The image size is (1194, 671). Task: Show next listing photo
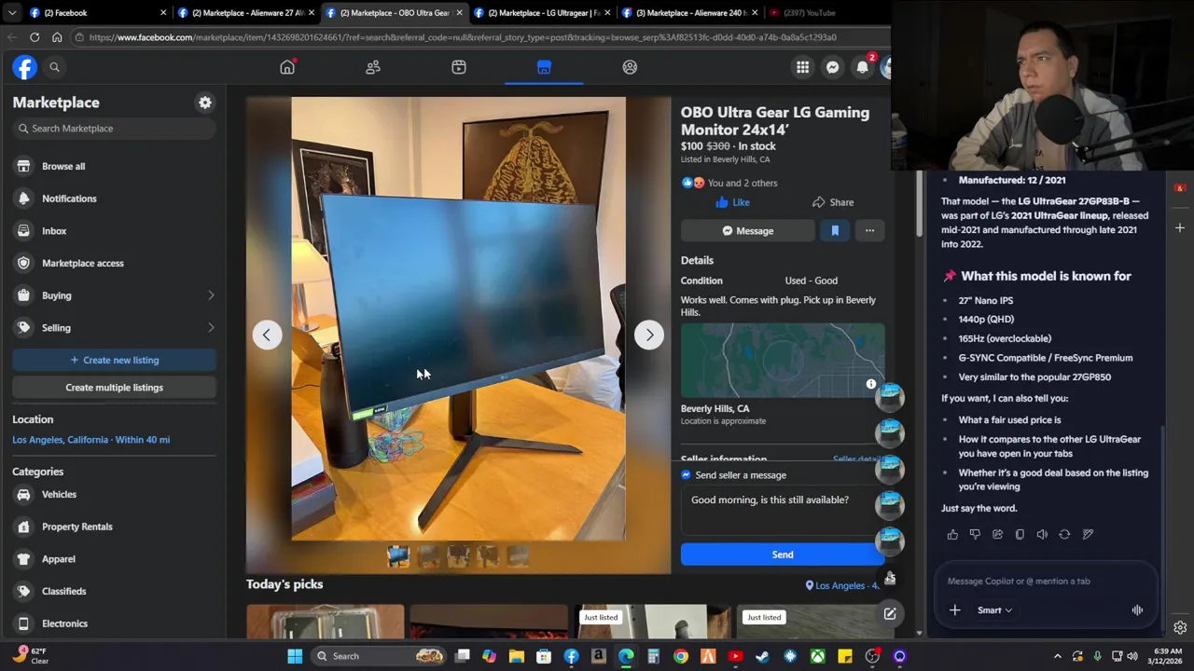(649, 335)
